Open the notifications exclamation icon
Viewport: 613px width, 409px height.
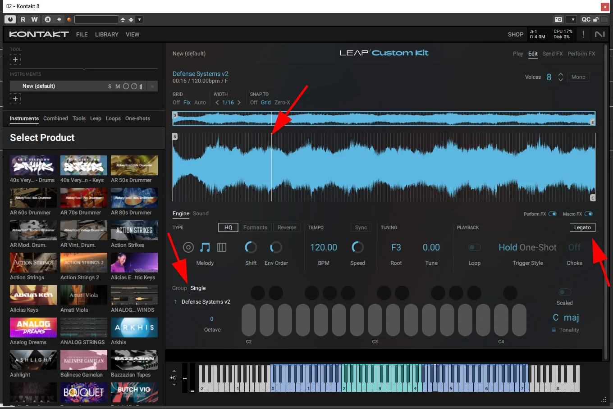[x=583, y=34]
